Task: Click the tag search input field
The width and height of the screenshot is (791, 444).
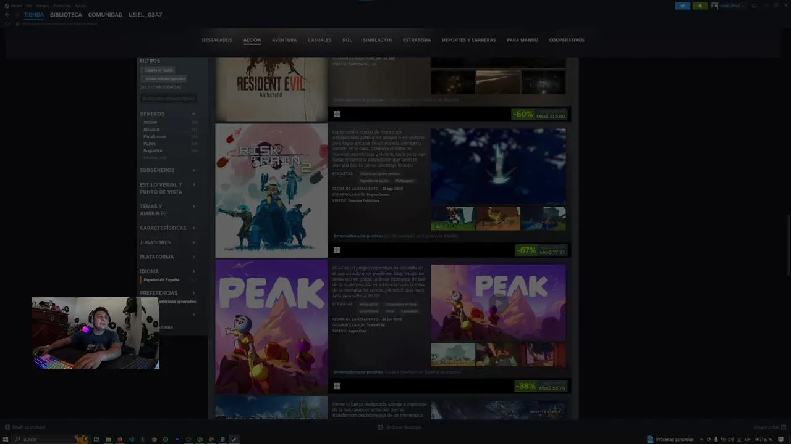Action: (169, 98)
